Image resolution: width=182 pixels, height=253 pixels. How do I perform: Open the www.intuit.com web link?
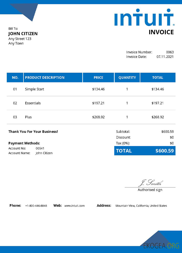(74, 206)
